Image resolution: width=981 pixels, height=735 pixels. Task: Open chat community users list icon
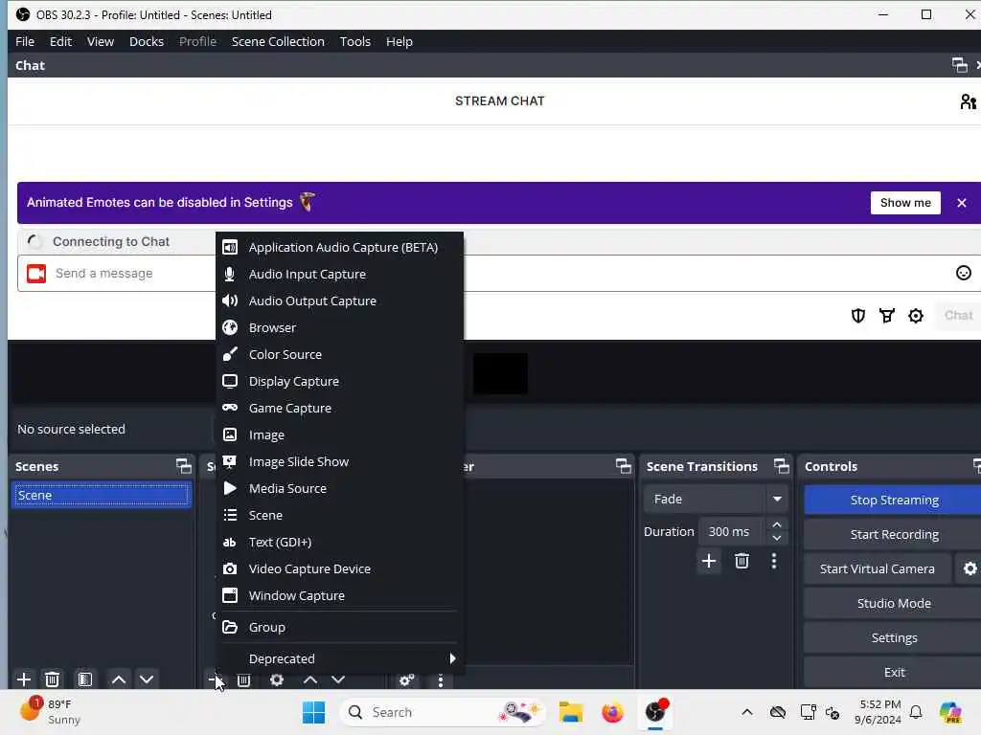click(x=968, y=101)
